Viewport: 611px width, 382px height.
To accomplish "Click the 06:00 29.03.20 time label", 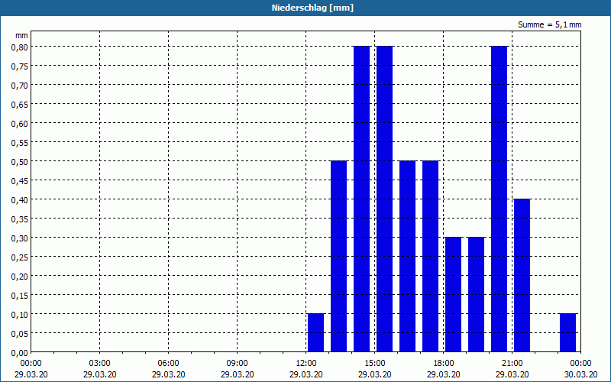I will [x=168, y=369].
